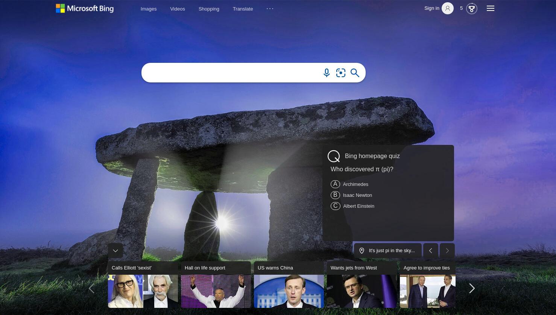Show previous homepage image
The image size is (556, 315).
431,251
